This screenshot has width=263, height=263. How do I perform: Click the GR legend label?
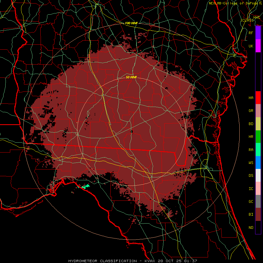[251, 111]
